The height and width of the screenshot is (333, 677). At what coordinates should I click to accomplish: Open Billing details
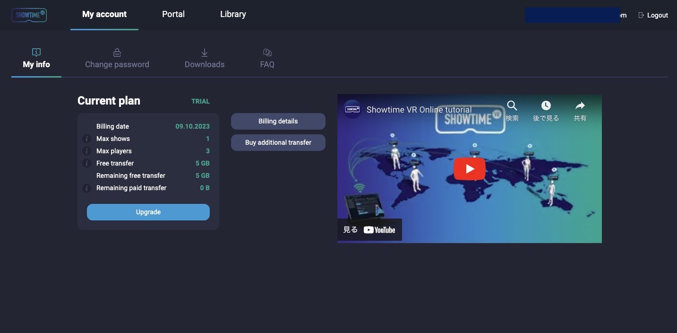278,121
